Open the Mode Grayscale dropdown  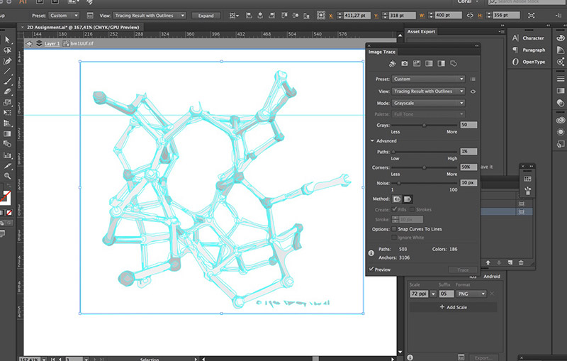[x=429, y=104]
